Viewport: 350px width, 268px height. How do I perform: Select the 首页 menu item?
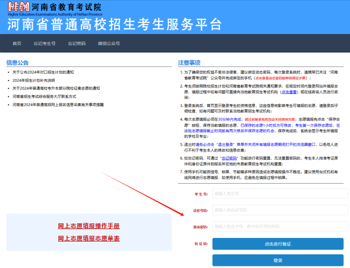click(17, 43)
